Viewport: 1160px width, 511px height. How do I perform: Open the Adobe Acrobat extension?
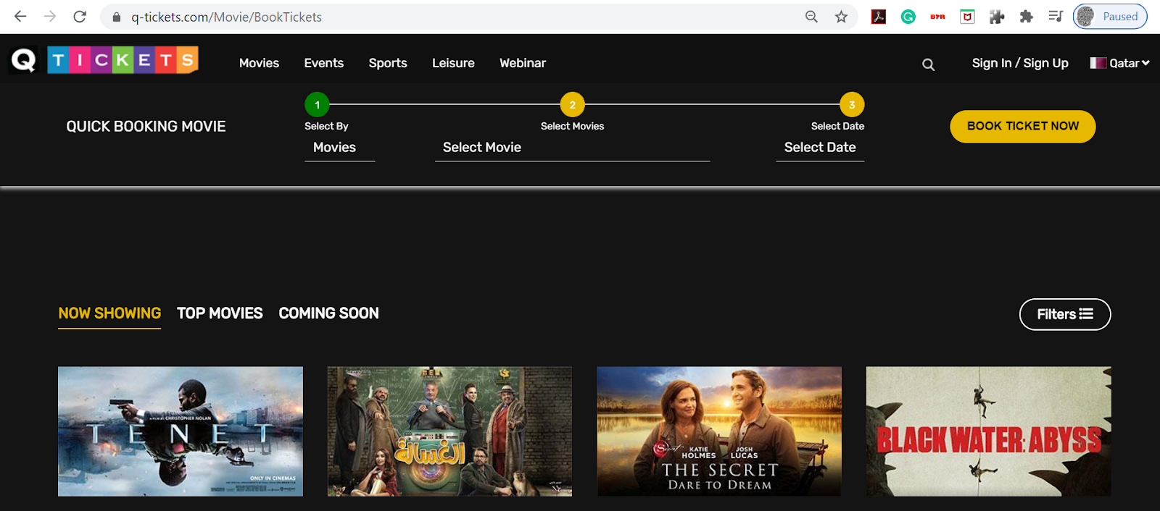click(x=879, y=17)
